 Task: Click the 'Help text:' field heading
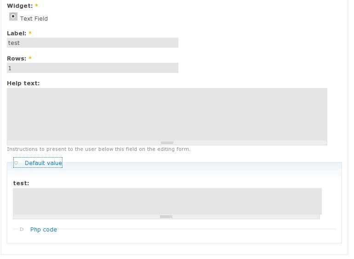pos(23,83)
